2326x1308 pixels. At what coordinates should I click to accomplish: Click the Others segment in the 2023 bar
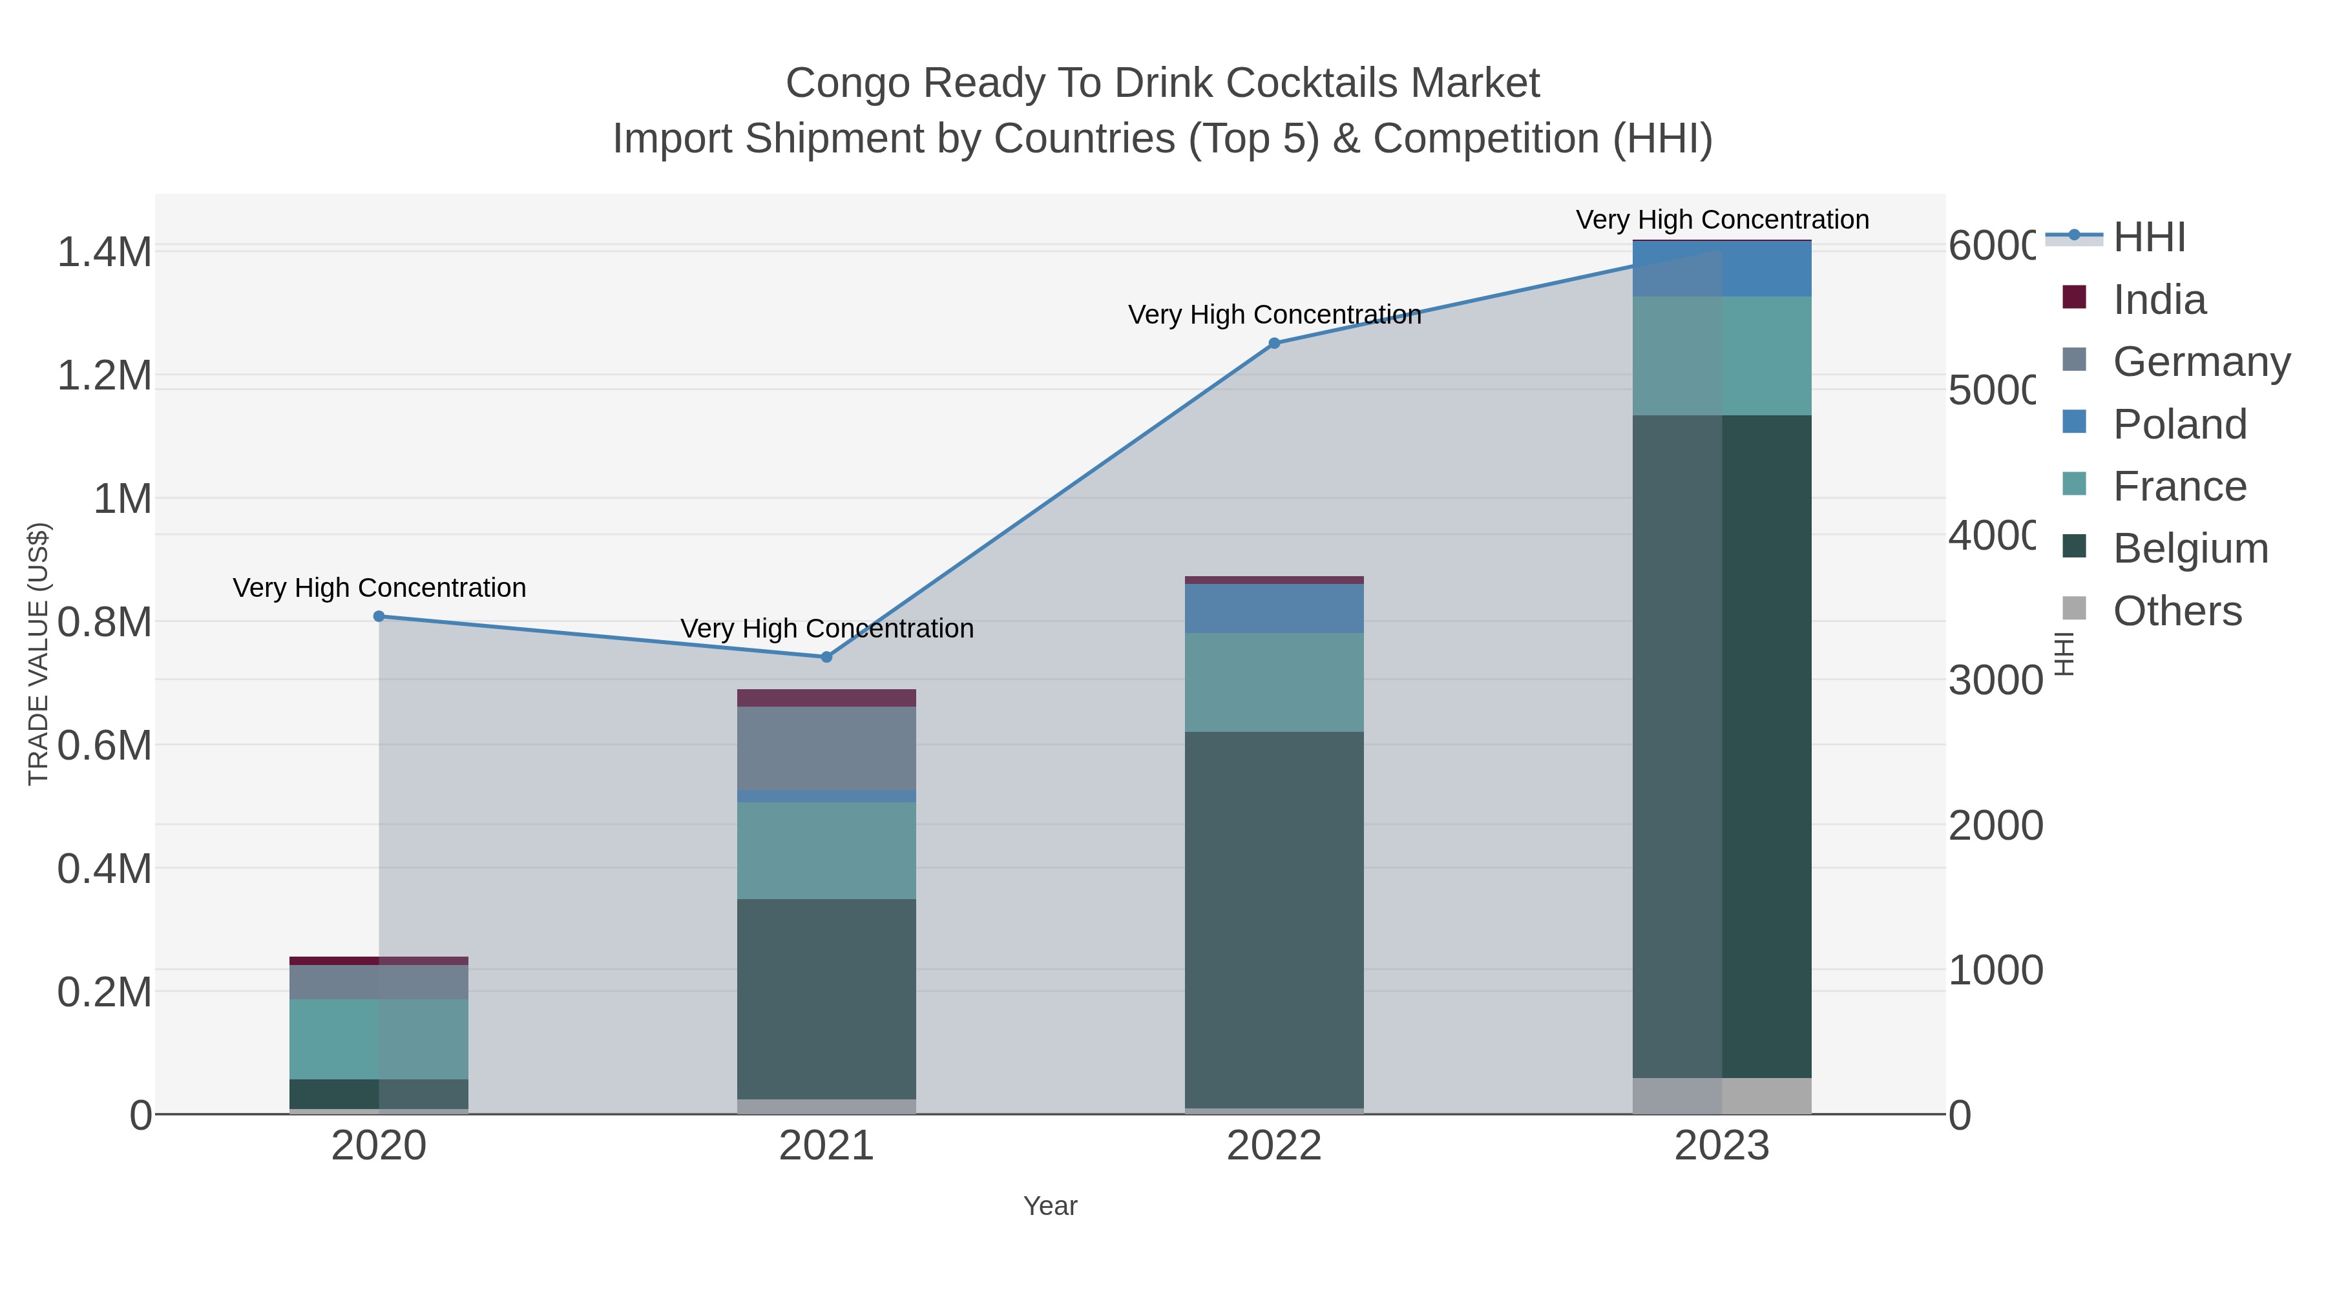click(1722, 1096)
